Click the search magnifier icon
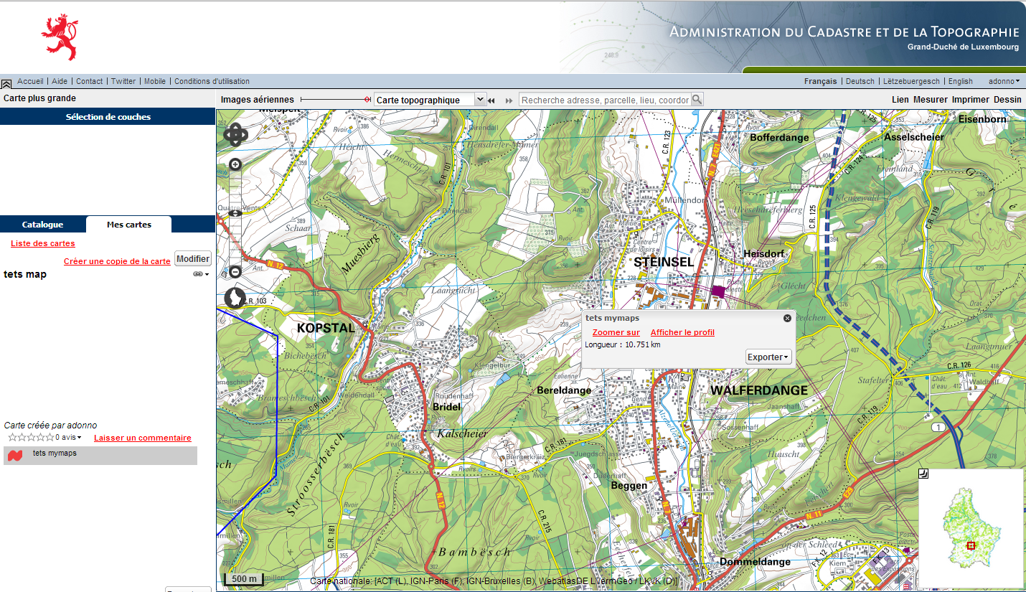 tap(697, 100)
